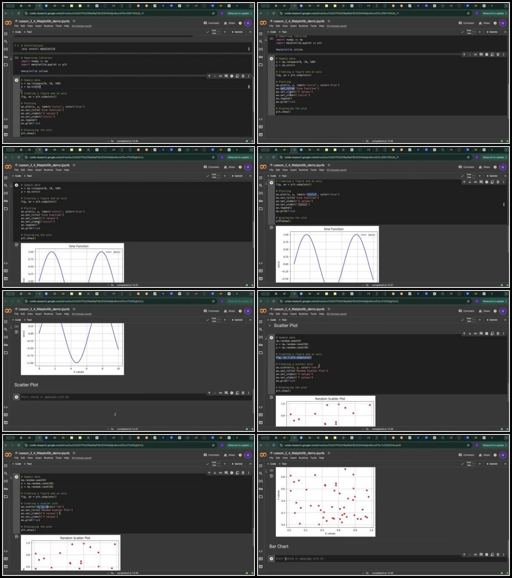Screen dimensions: 512x578
Task: Collapse the Scatter Plot section with its heading arrow
Action: pos(270,325)
